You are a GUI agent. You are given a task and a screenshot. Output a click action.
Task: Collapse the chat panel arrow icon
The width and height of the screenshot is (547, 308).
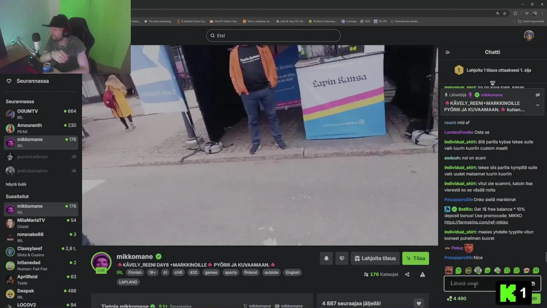(447, 52)
